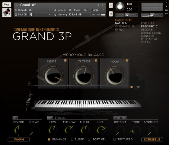This screenshot has height=145, width=169.
Task: Adjust the output volume slider
Action: click(x=152, y=15)
